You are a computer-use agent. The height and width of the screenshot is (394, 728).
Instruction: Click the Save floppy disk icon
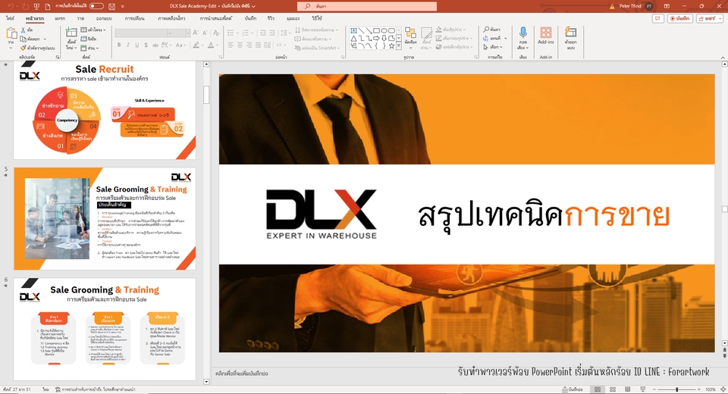[x=111, y=6]
